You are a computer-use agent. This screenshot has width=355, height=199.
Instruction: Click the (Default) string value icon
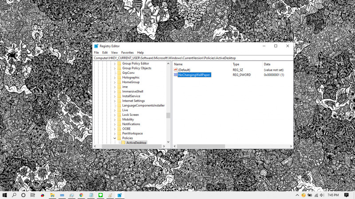(175, 70)
